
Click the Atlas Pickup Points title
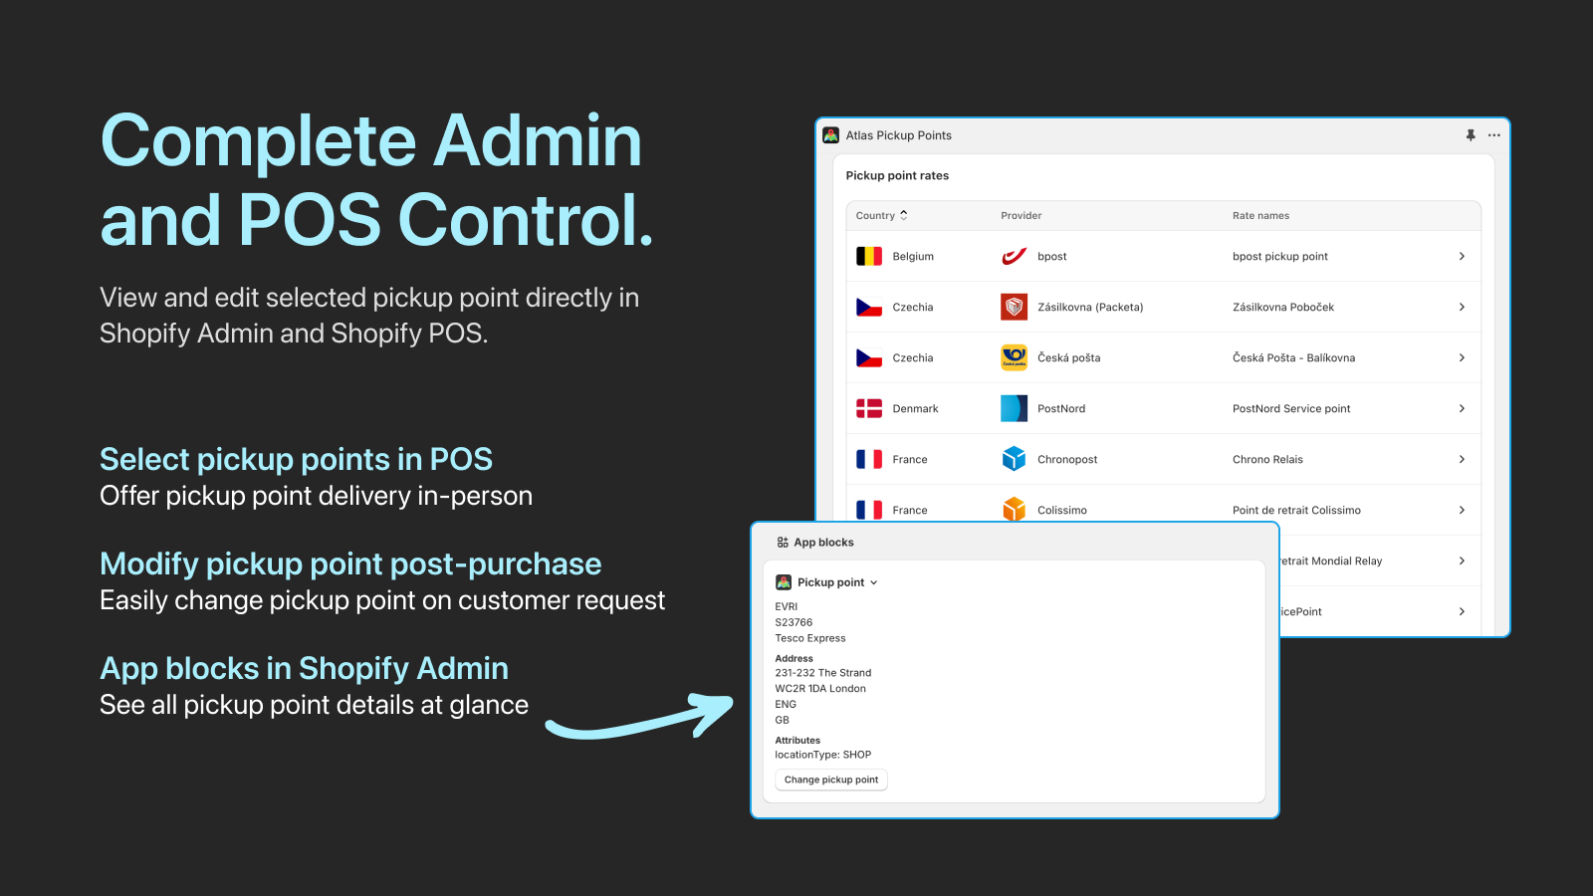(x=899, y=135)
